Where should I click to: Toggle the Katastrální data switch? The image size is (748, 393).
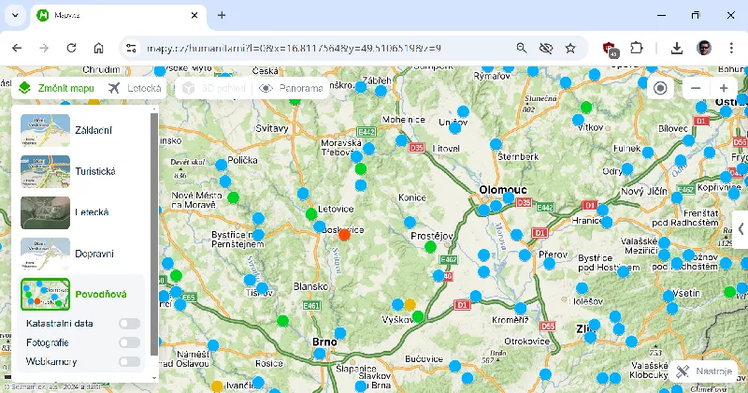click(x=129, y=324)
